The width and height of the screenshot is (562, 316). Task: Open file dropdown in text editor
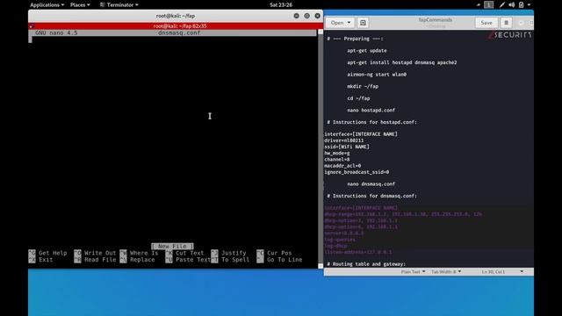click(340, 23)
